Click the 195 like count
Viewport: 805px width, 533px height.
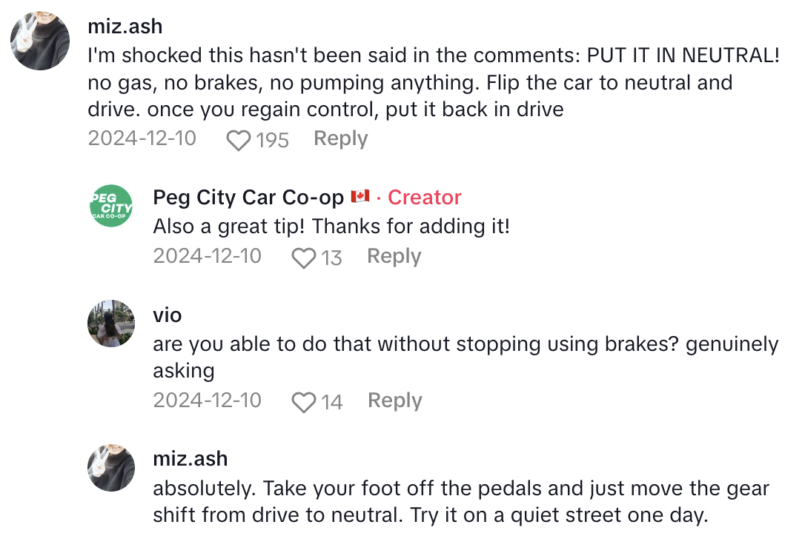coord(272,140)
